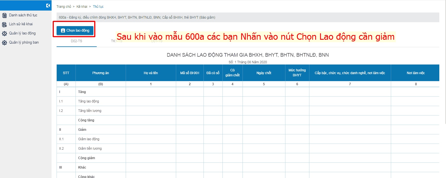
Task: Select the Giảm lao động row
Action: click(248, 139)
